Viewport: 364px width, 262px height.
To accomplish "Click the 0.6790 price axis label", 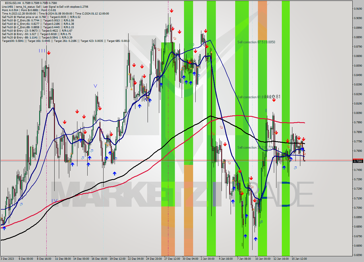I will [358, 236].
